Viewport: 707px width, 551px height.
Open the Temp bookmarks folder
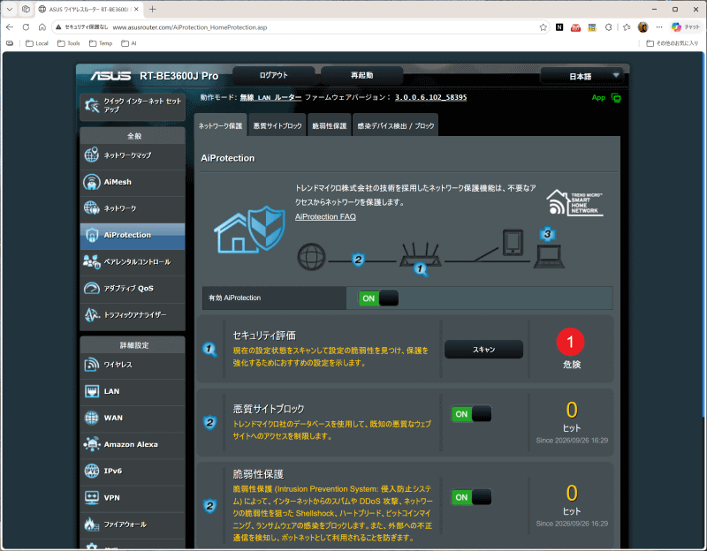101,43
